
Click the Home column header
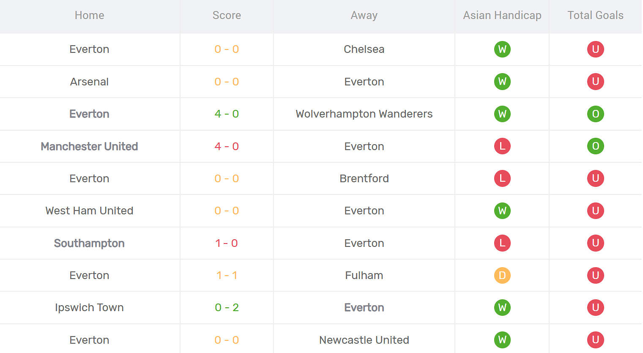[89, 16]
